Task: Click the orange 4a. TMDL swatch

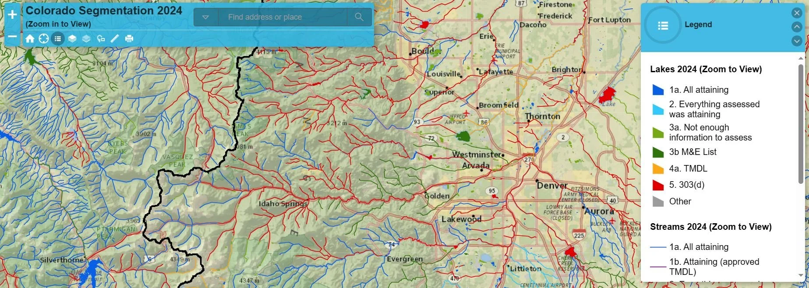Action: point(658,169)
